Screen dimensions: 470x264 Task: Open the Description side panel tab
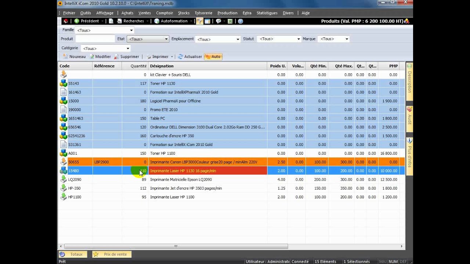pyautogui.click(x=409, y=81)
